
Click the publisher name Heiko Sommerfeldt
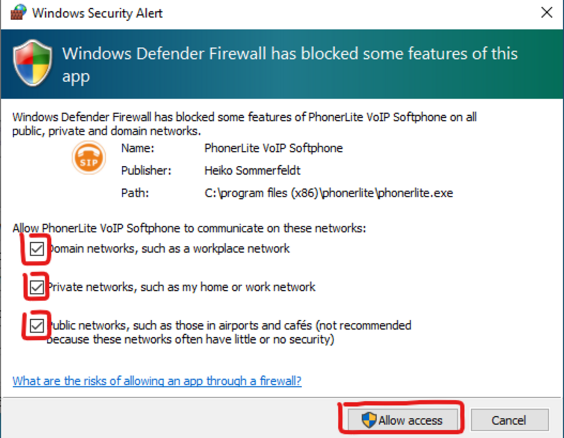tap(252, 171)
